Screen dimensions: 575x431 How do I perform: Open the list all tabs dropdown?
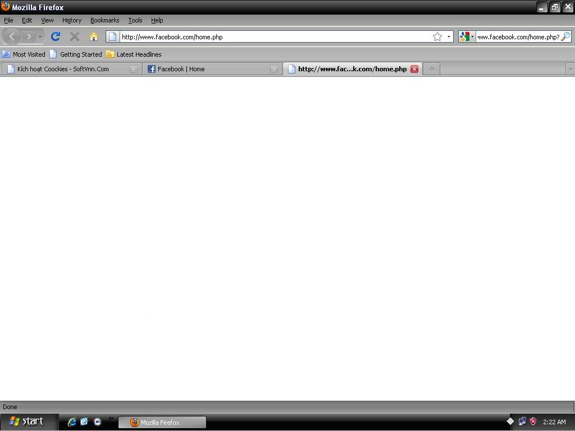pos(571,69)
